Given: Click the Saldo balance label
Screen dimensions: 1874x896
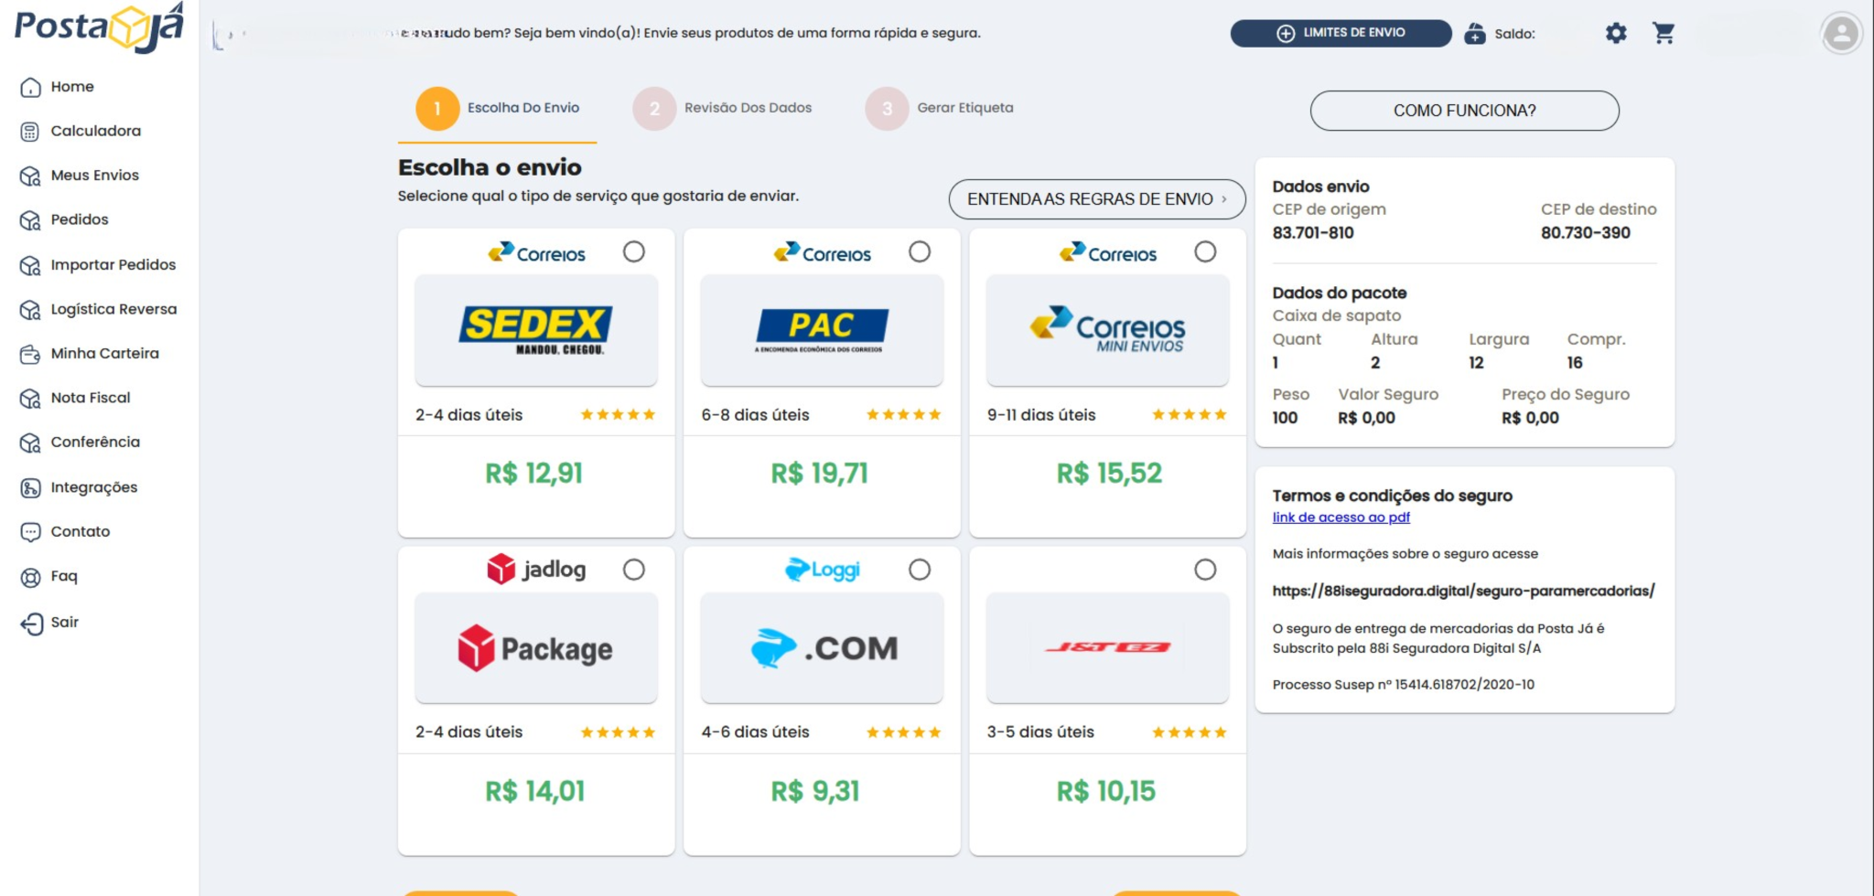Looking at the screenshot, I should point(1514,34).
